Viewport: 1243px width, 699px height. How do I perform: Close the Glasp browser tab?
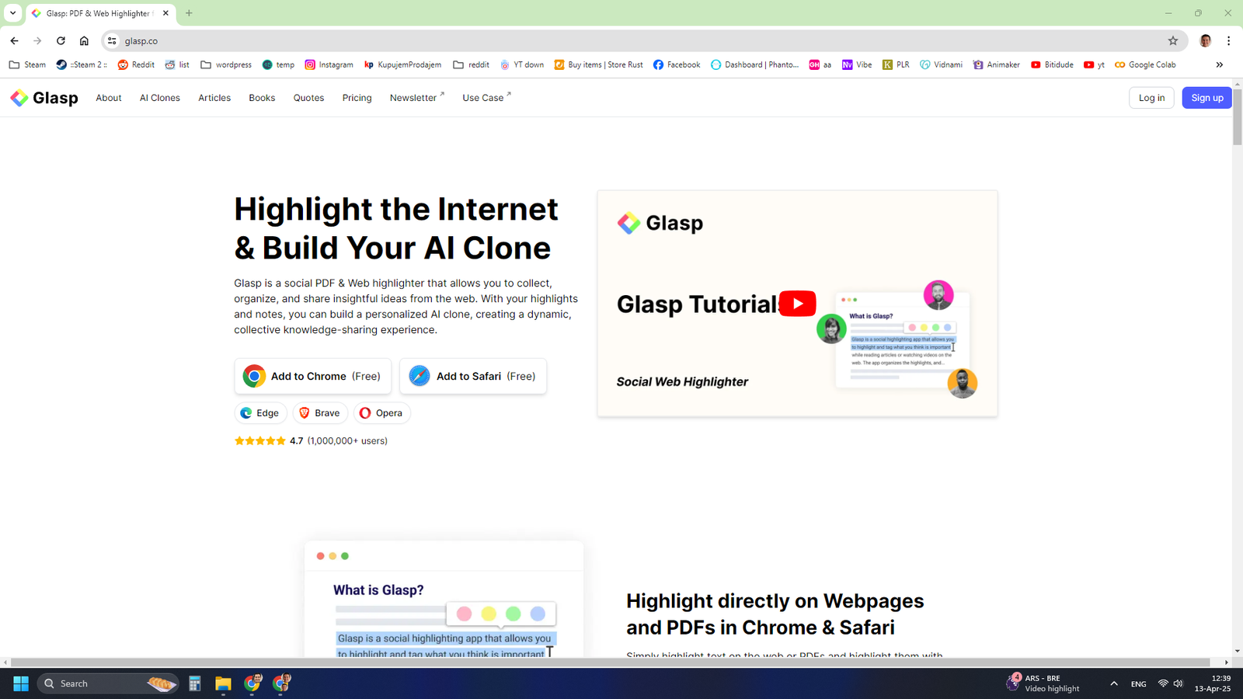point(165,13)
